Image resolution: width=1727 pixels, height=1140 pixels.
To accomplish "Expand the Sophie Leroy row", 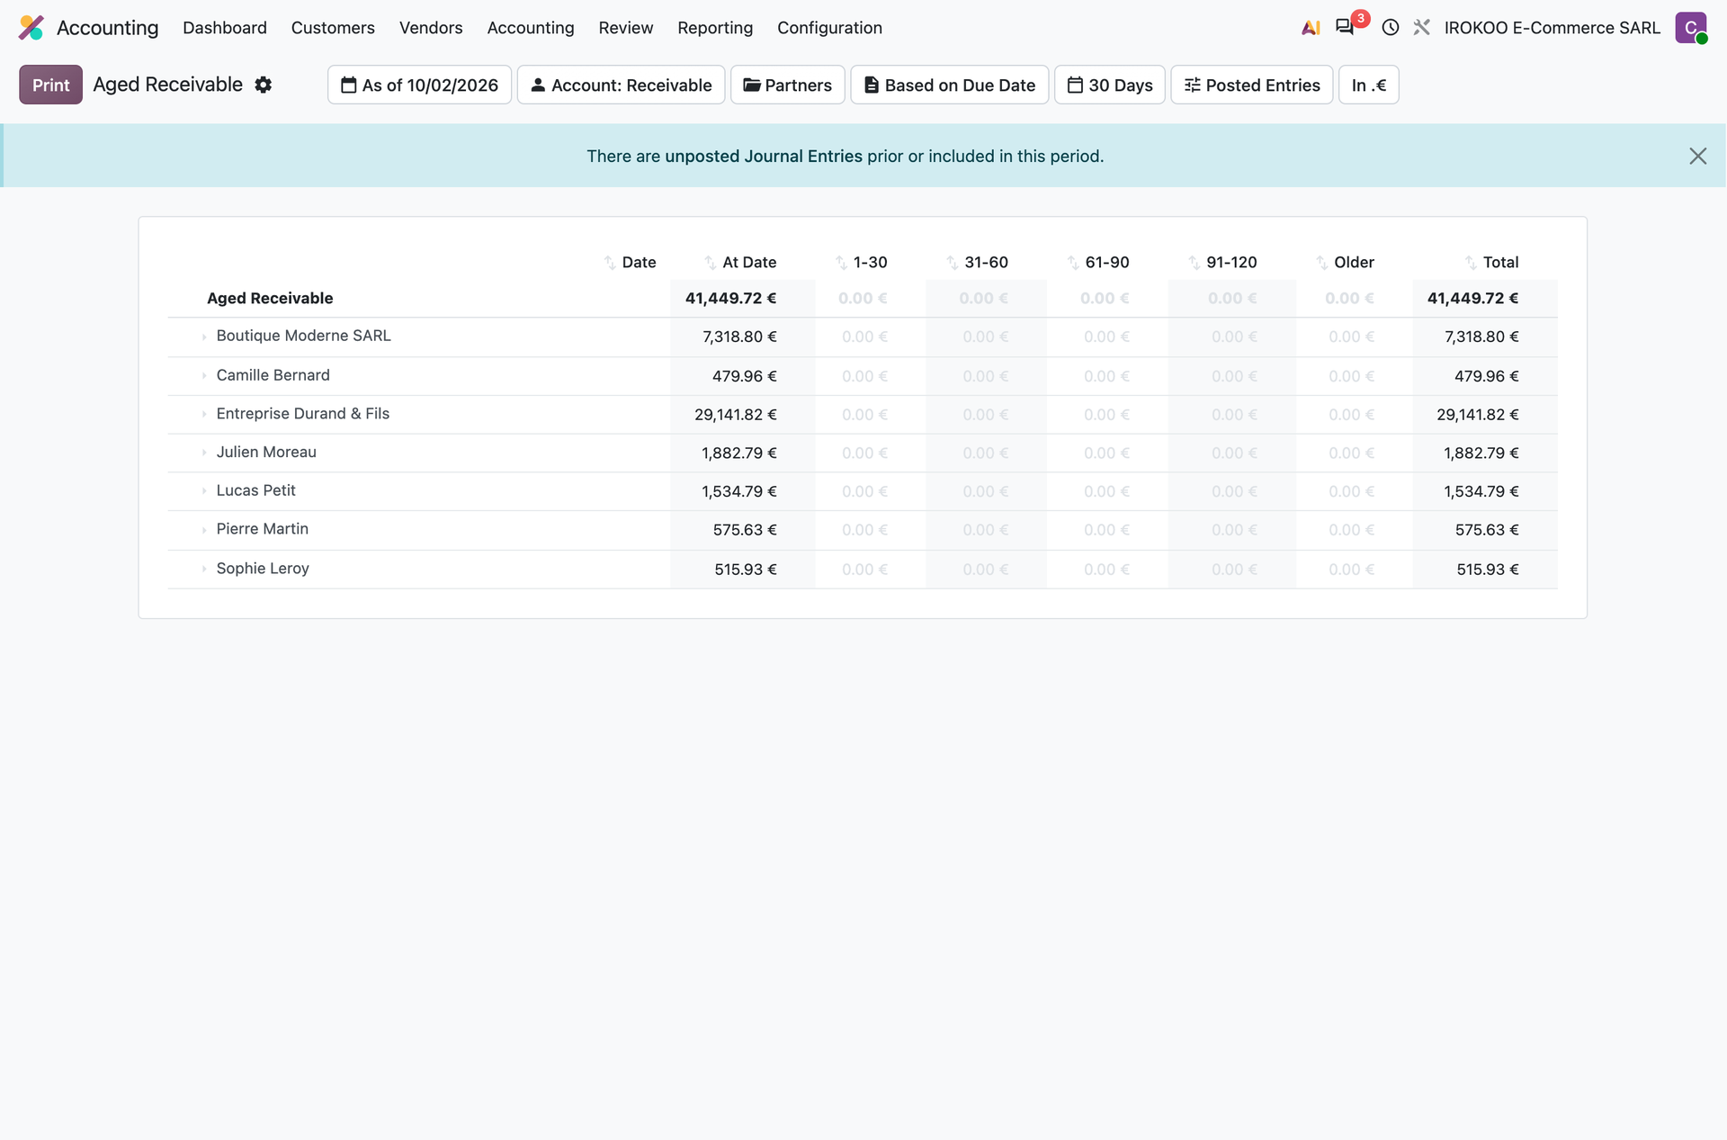I will point(204,569).
